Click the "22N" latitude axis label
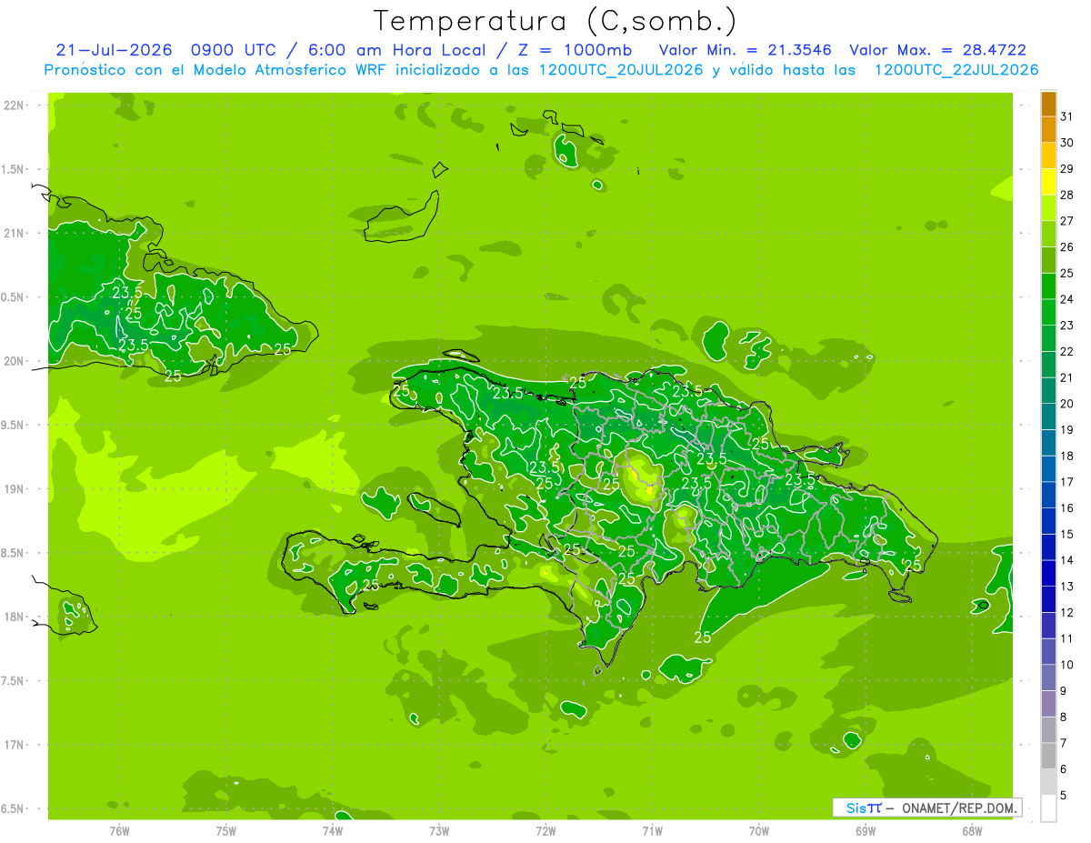Viewport: 1091px width, 843px height. 13,105
